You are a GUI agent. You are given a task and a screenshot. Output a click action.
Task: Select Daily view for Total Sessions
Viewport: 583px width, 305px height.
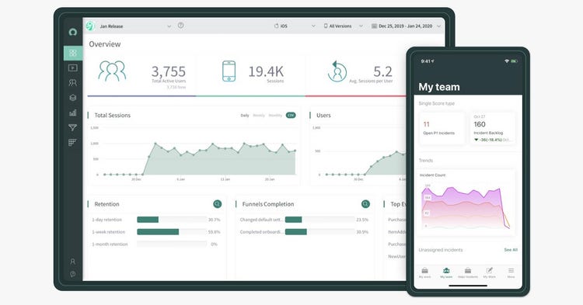coord(245,116)
